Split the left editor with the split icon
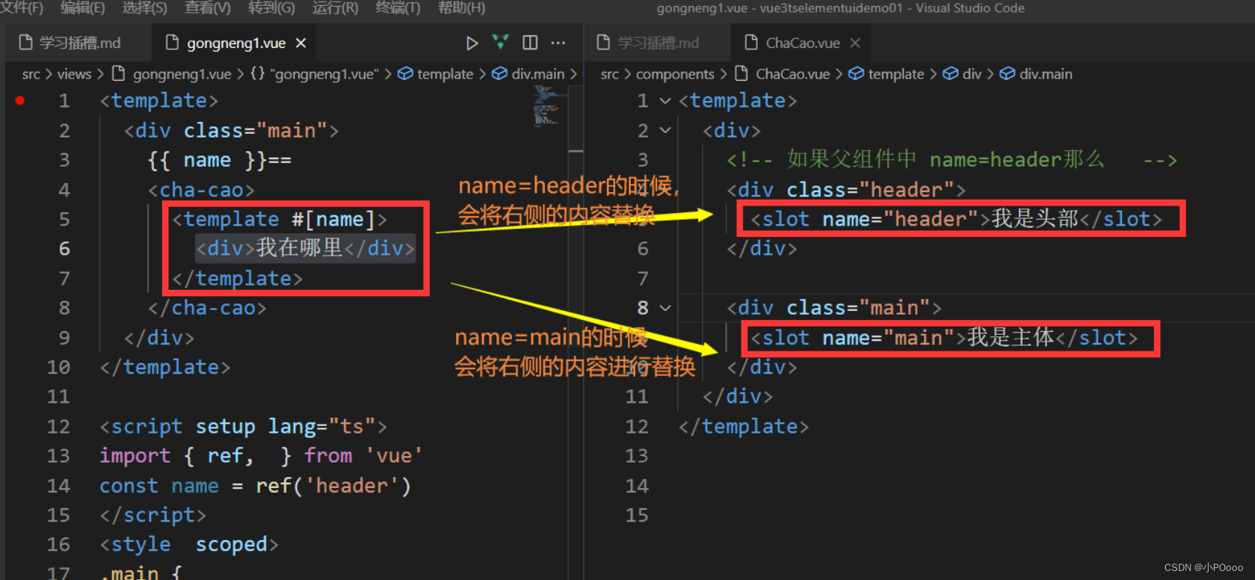The width and height of the screenshot is (1255, 580). coord(530,43)
